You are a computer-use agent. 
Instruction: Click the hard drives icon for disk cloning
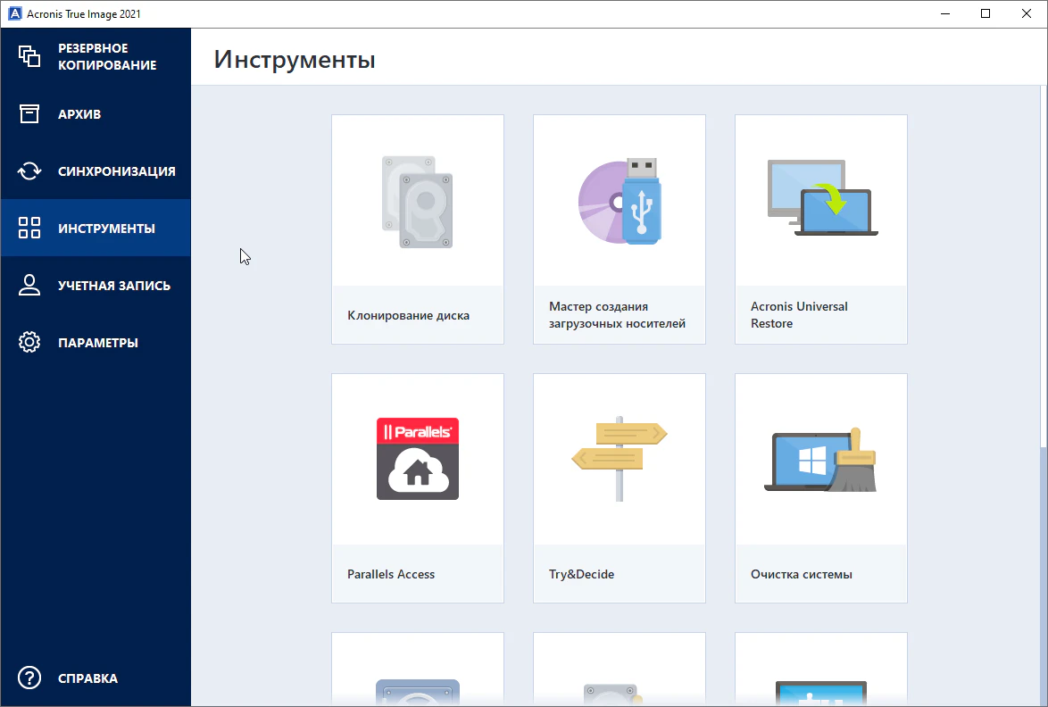(x=417, y=202)
